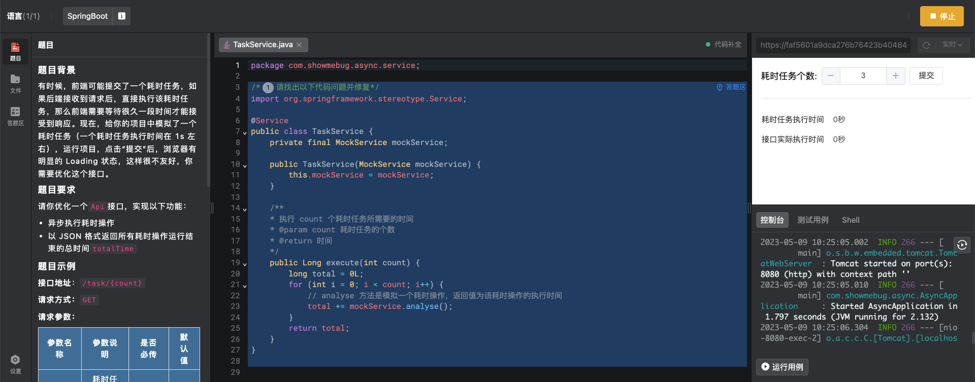
Task: Click the mockService.analyse() call line
Action: [380, 306]
